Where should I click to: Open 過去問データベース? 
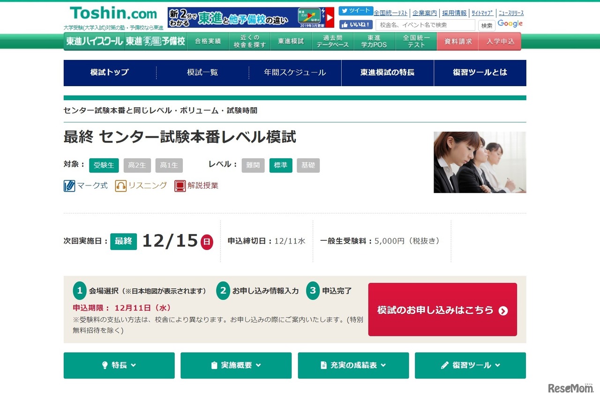[x=332, y=41]
